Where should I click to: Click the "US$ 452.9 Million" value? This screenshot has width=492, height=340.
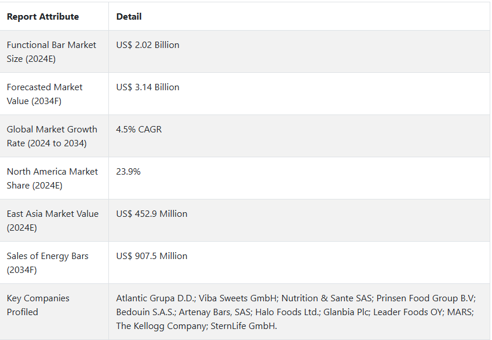click(x=152, y=214)
